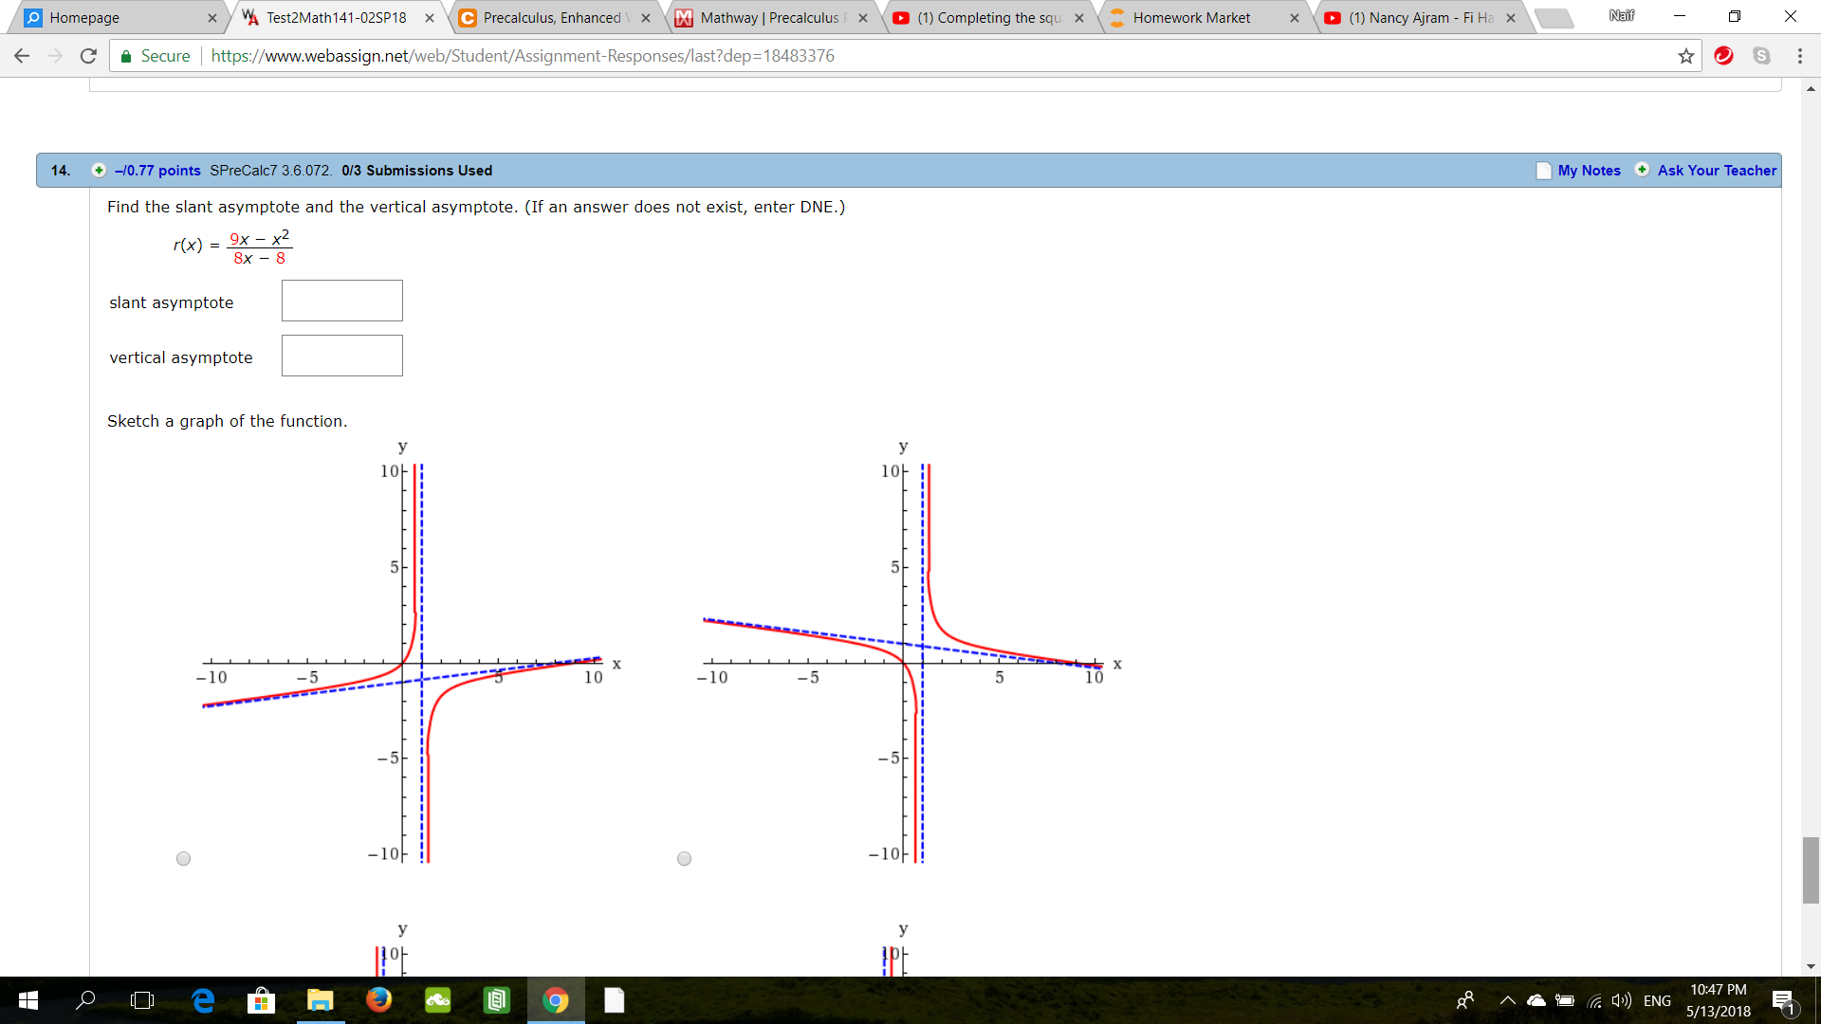The height and width of the screenshot is (1024, 1821).
Task: Reload the WebAssign page
Action: tap(88, 56)
